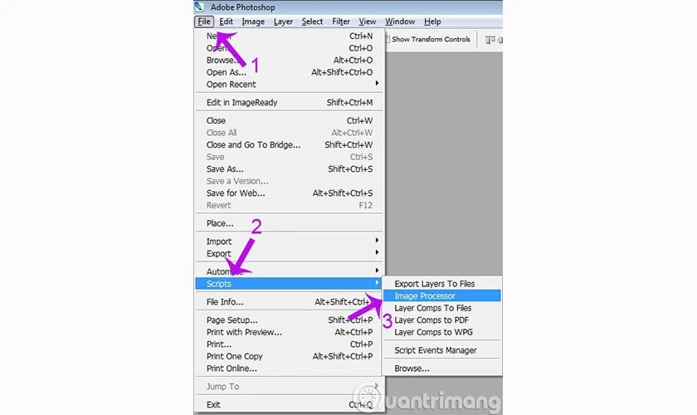697x415 pixels.
Task: Choose Exit from the File menu
Action: click(289, 404)
